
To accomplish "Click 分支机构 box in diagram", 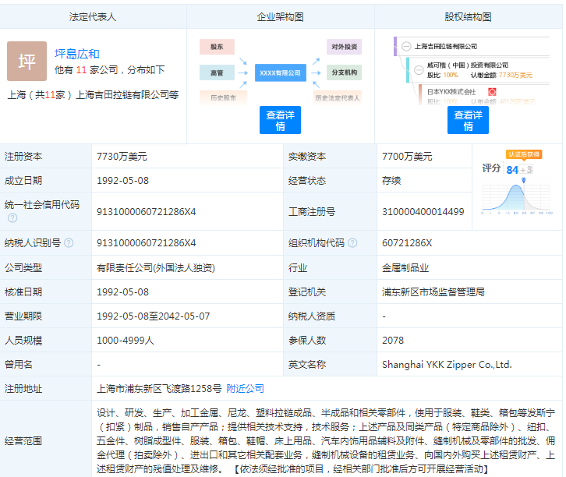I will [x=344, y=72].
